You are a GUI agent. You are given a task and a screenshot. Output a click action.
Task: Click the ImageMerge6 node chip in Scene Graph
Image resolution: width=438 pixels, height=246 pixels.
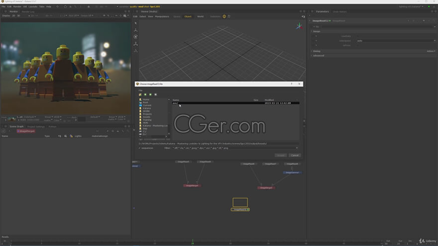point(26,131)
